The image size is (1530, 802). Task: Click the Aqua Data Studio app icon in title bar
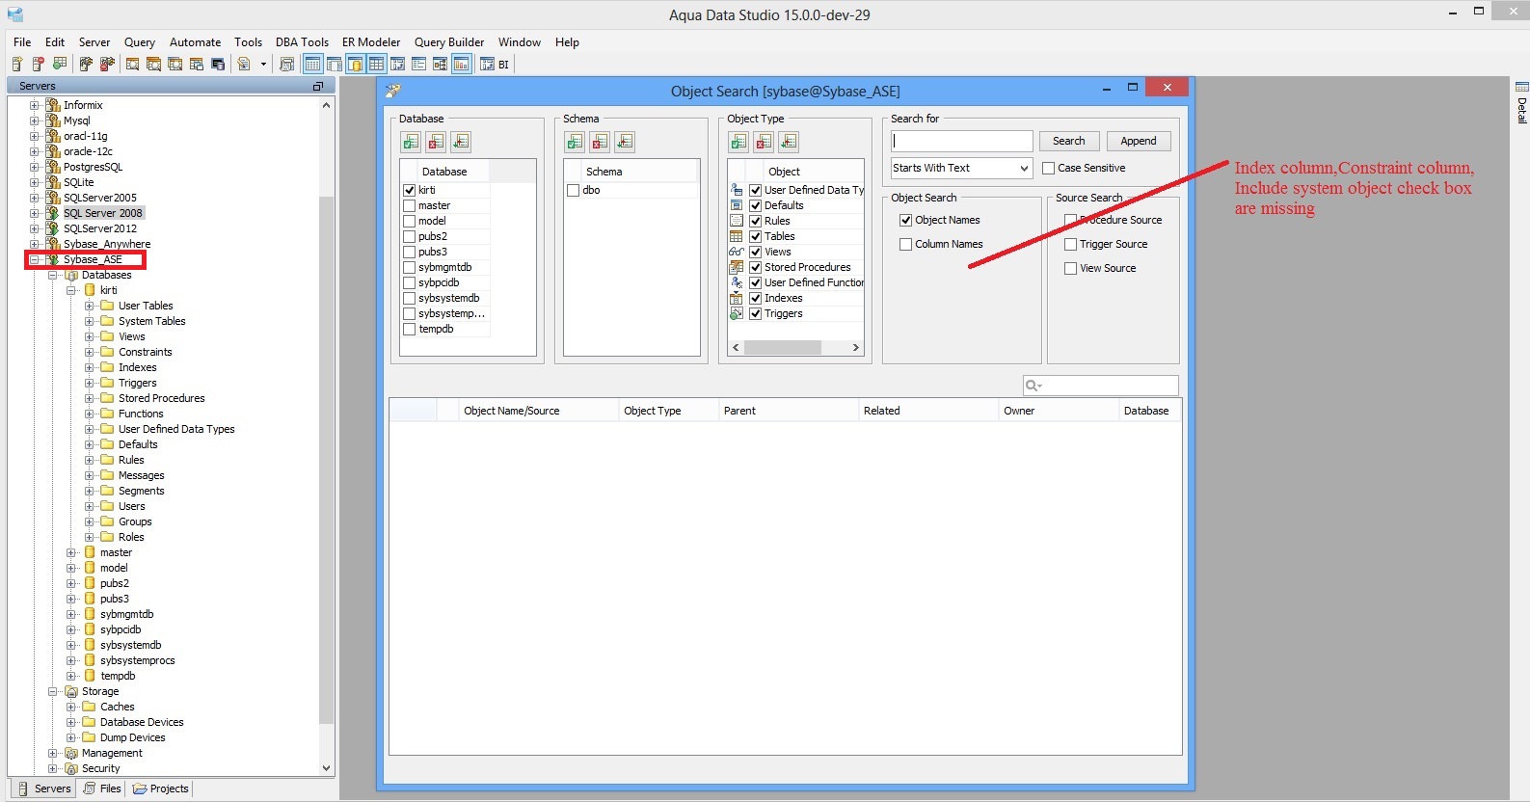15,14
